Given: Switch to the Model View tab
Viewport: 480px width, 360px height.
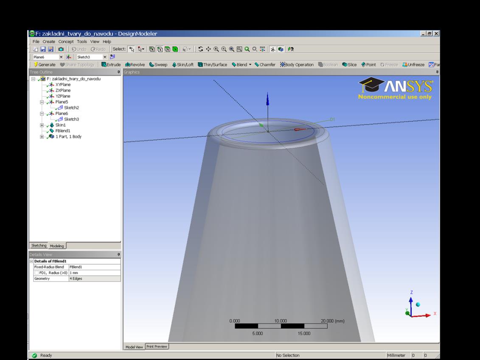Looking at the screenshot, I should [x=134, y=347].
